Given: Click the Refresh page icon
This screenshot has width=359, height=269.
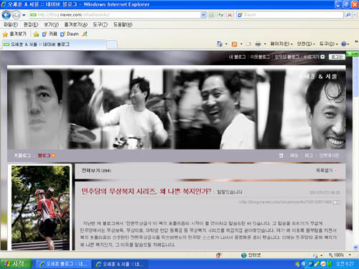Looking at the screenshot, I should click(x=220, y=15).
